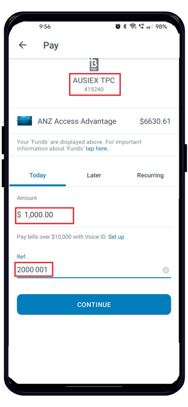Tap the Bluetooth status icon
This screenshot has width=188, height=407.
coord(125,27)
